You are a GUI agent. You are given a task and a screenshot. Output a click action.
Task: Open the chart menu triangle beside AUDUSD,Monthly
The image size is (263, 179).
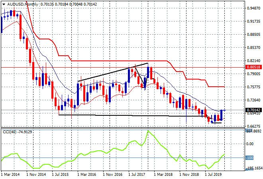[4, 4]
